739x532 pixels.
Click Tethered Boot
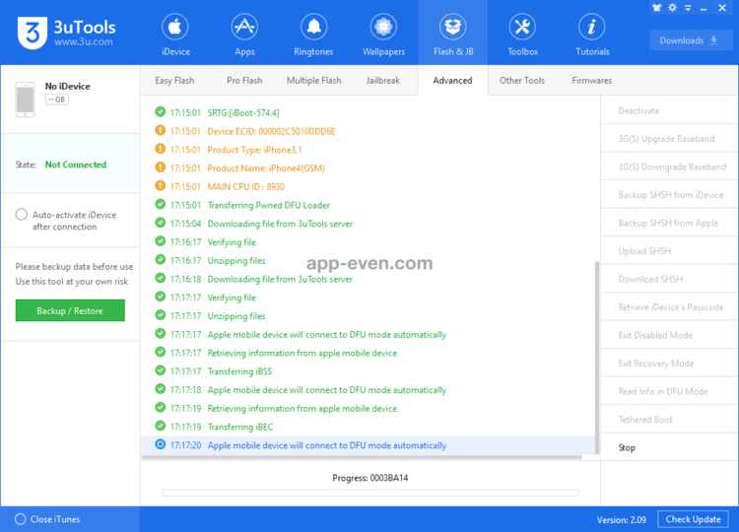click(x=669, y=420)
